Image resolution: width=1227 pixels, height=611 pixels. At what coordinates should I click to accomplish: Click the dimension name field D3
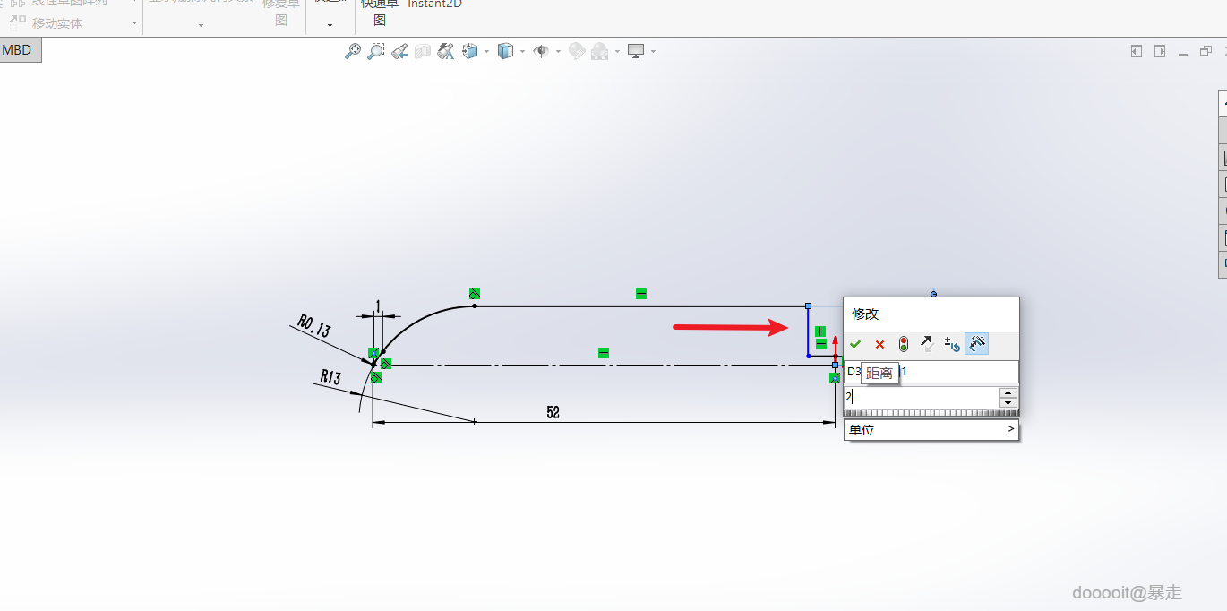[931, 371]
